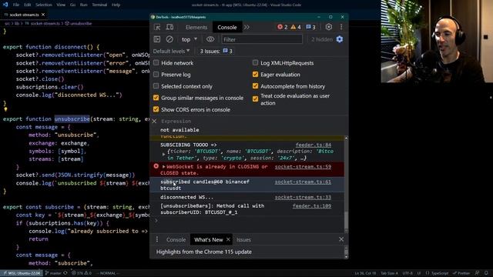
Task: Select the What's New drawer tab
Action: coord(209,240)
